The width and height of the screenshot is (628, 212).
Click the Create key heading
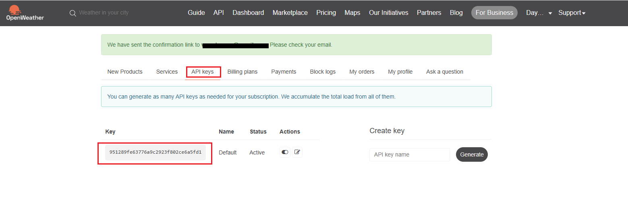pos(387,131)
